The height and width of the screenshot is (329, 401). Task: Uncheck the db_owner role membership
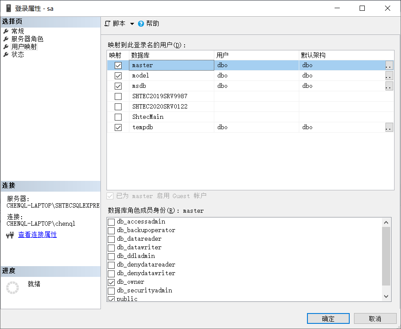[x=111, y=282]
